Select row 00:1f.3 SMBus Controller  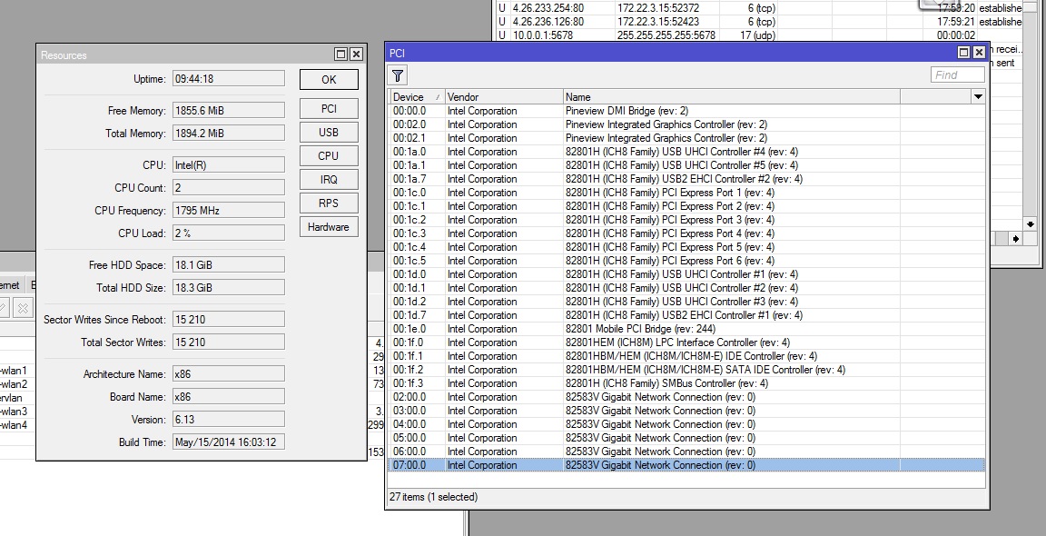[x=687, y=383]
